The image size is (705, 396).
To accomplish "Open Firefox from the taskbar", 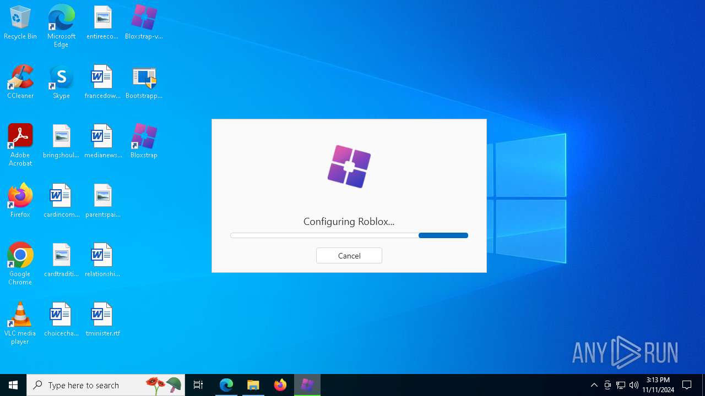I will tap(280, 385).
